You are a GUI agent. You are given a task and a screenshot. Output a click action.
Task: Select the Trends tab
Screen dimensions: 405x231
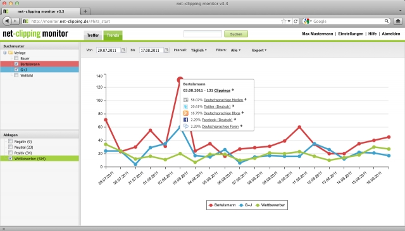113,35
